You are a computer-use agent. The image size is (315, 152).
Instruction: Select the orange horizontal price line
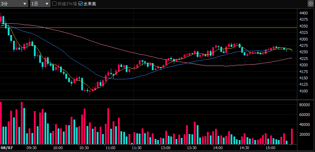148,28
